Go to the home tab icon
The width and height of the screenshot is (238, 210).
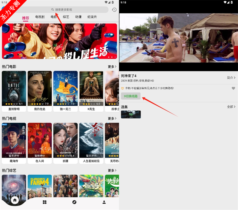[x=15, y=200]
